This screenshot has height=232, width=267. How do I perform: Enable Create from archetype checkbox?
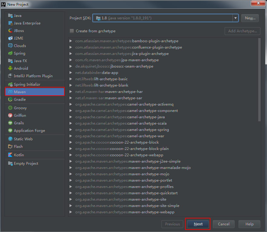coord(72,31)
